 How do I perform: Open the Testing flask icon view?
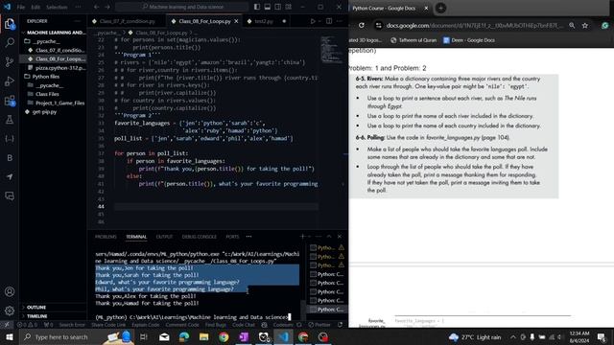pos(10,120)
